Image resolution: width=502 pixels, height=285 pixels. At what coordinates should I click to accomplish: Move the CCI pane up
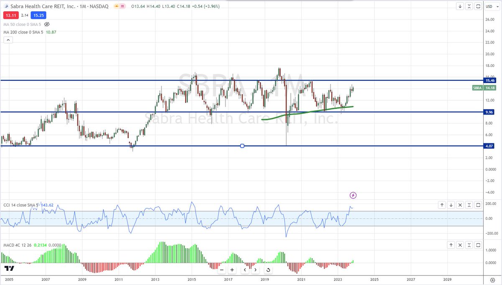point(442,205)
